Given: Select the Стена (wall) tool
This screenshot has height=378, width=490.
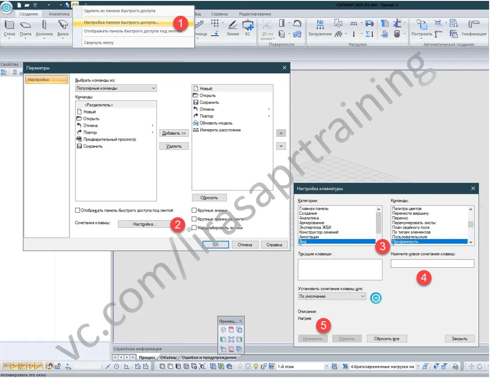Looking at the screenshot, I should 9,28.
